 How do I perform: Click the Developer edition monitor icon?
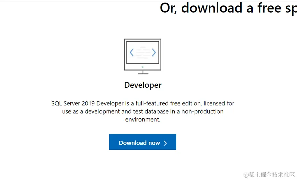[x=143, y=57]
